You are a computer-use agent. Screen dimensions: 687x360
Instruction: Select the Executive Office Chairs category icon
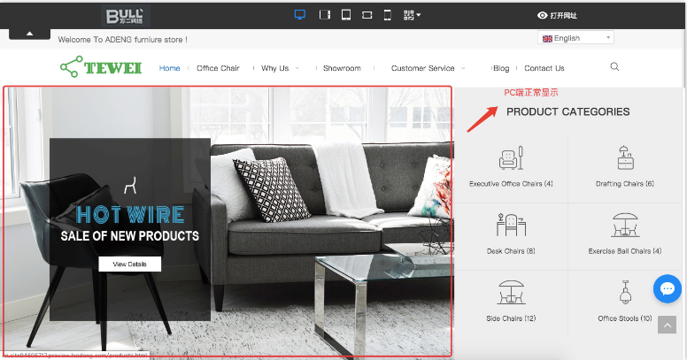[511, 159]
